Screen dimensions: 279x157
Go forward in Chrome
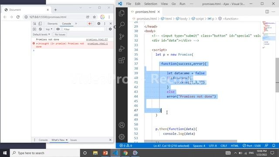pos(11,17)
